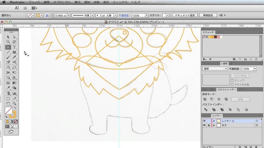Select the Paintbrush tool
This screenshot has width=264, height=148.
(8, 57)
